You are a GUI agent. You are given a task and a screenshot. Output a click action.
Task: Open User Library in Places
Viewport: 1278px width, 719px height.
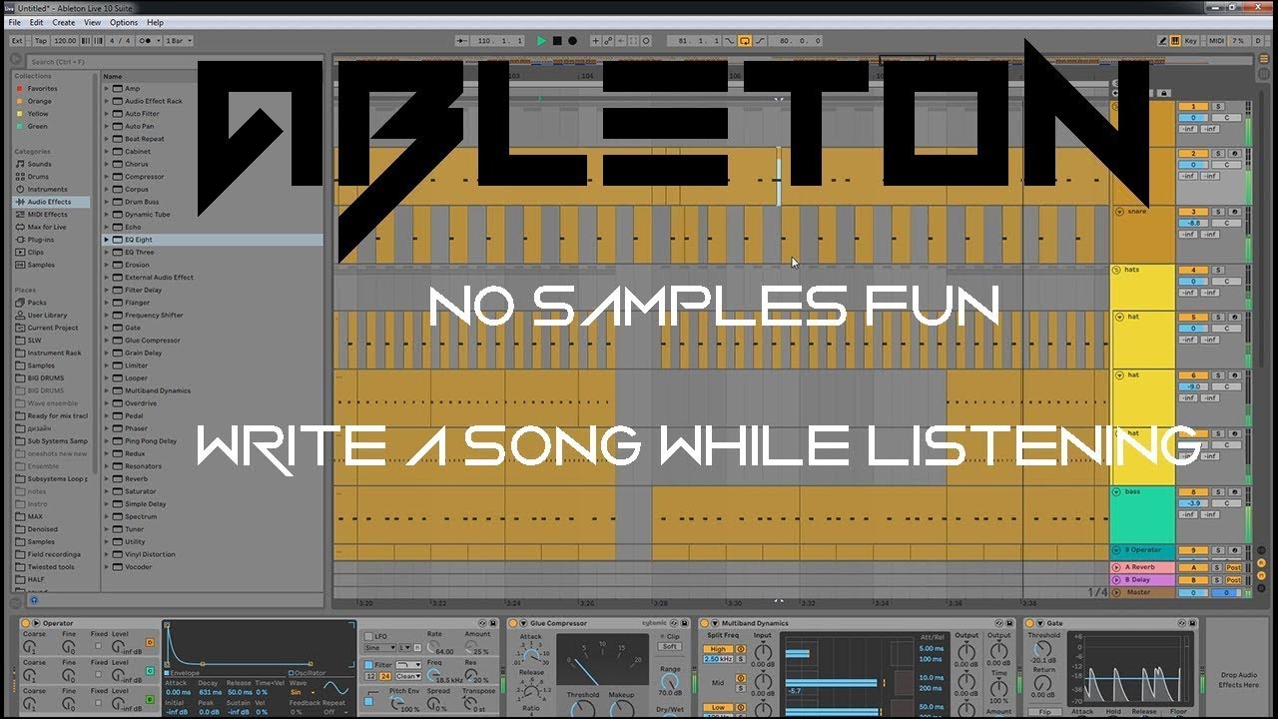tap(47, 315)
